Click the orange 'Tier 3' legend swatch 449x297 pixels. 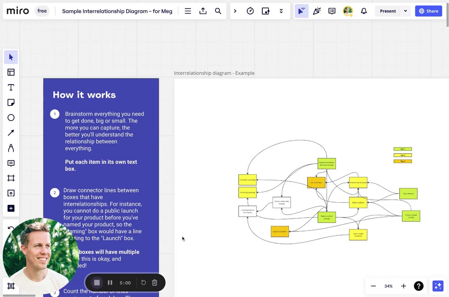point(403,161)
